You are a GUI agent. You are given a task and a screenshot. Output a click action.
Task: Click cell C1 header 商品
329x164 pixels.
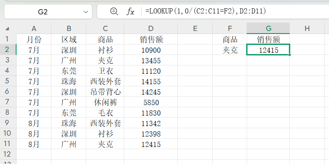pos(105,39)
